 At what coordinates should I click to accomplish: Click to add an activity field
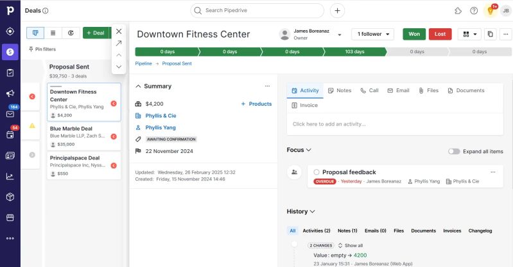click(395, 124)
